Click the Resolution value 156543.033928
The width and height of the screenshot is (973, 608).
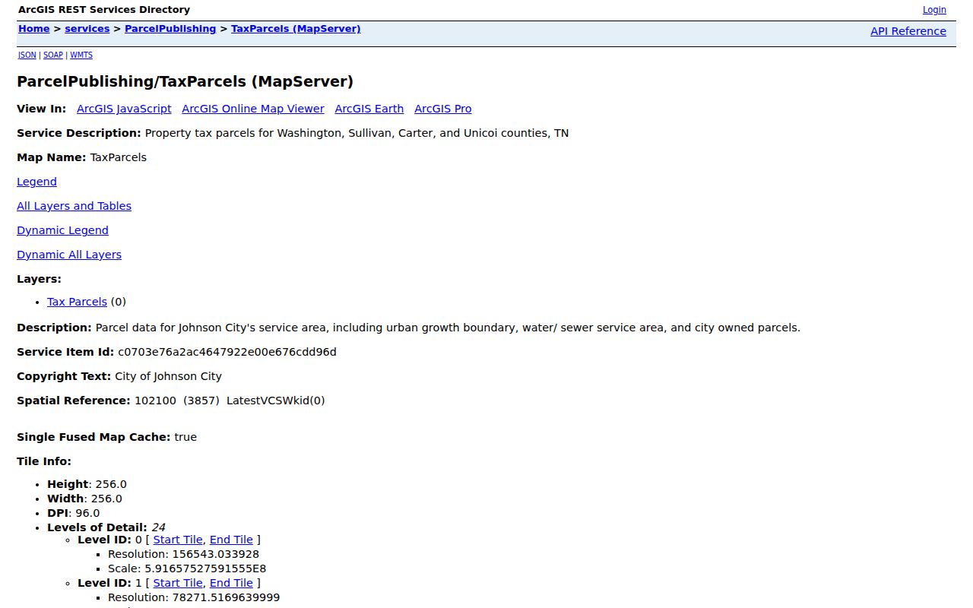point(215,554)
